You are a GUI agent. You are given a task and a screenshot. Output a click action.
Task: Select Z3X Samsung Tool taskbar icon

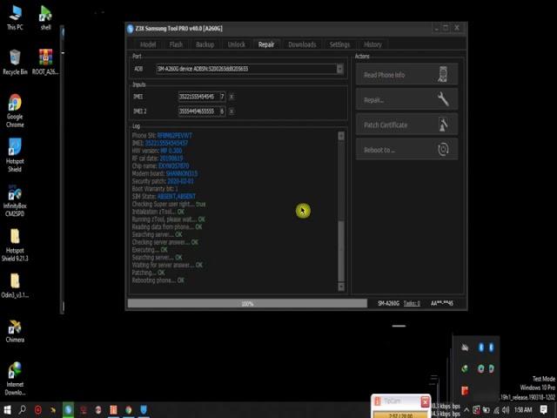pyautogui.click(x=68, y=410)
